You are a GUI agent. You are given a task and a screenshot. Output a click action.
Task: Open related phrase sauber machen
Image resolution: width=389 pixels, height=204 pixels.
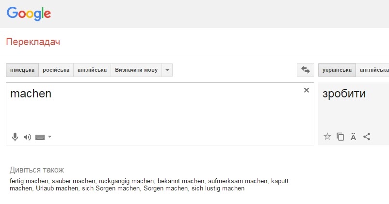(x=73, y=181)
